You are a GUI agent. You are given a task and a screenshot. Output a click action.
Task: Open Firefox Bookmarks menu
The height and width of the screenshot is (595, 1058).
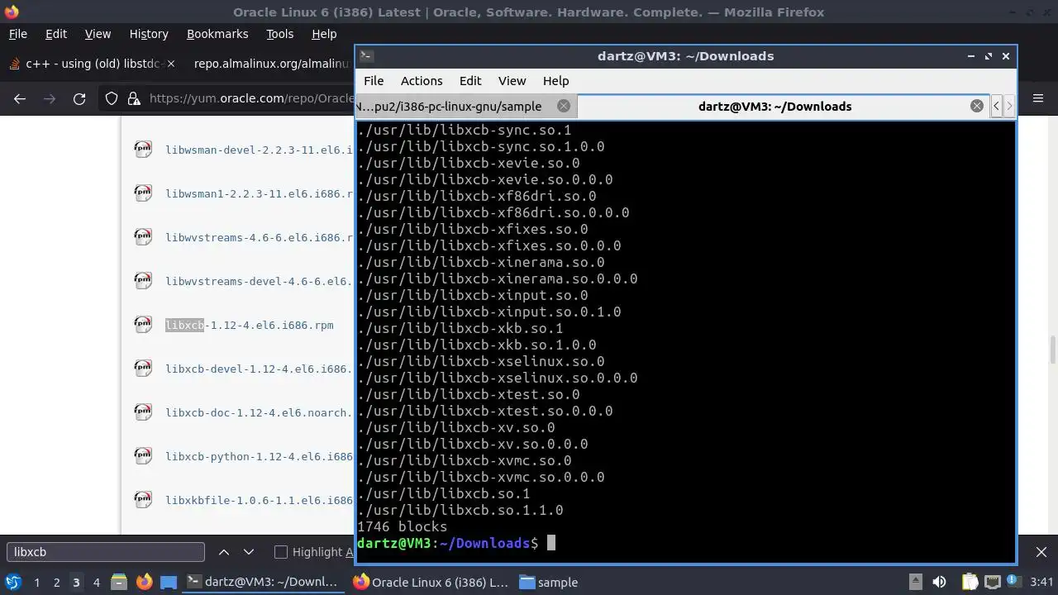point(217,34)
